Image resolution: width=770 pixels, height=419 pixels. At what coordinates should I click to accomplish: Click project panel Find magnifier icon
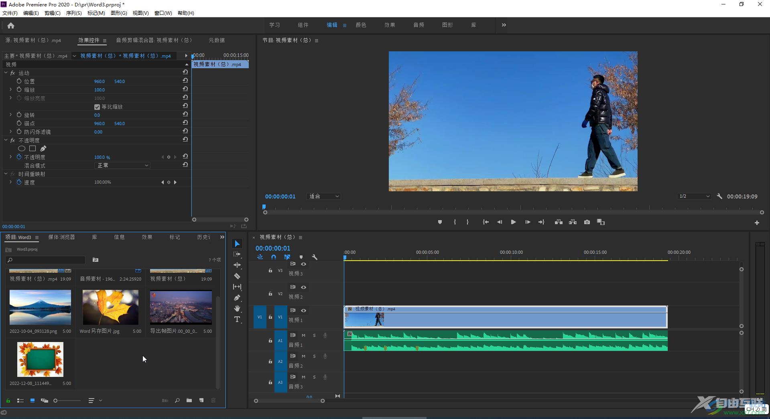click(177, 401)
